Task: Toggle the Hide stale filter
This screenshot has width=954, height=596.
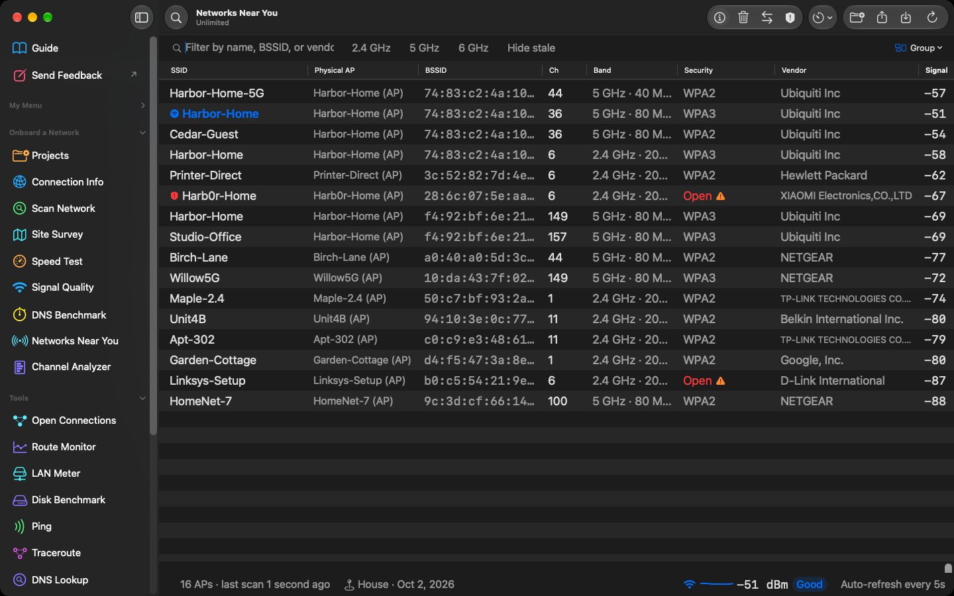Action: (531, 48)
